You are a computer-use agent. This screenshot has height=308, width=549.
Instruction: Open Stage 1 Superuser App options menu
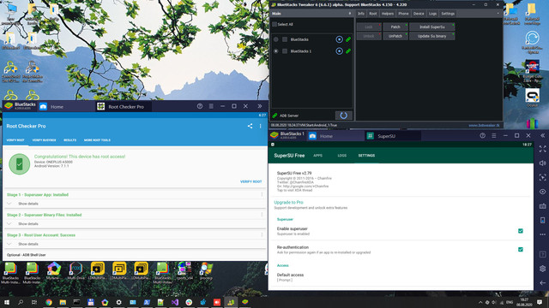click(x=262, y=194)
